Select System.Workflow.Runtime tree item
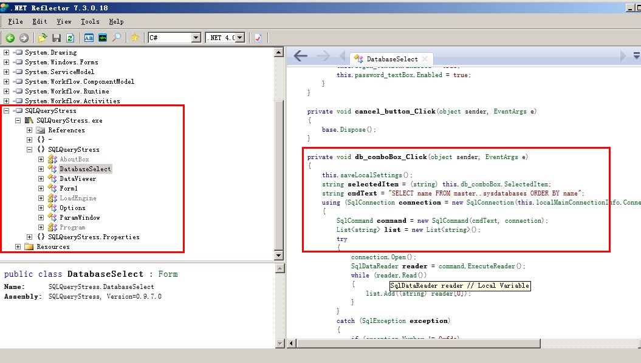The width and height of the screenshot is (641, 363). click(x=67, y=92)
